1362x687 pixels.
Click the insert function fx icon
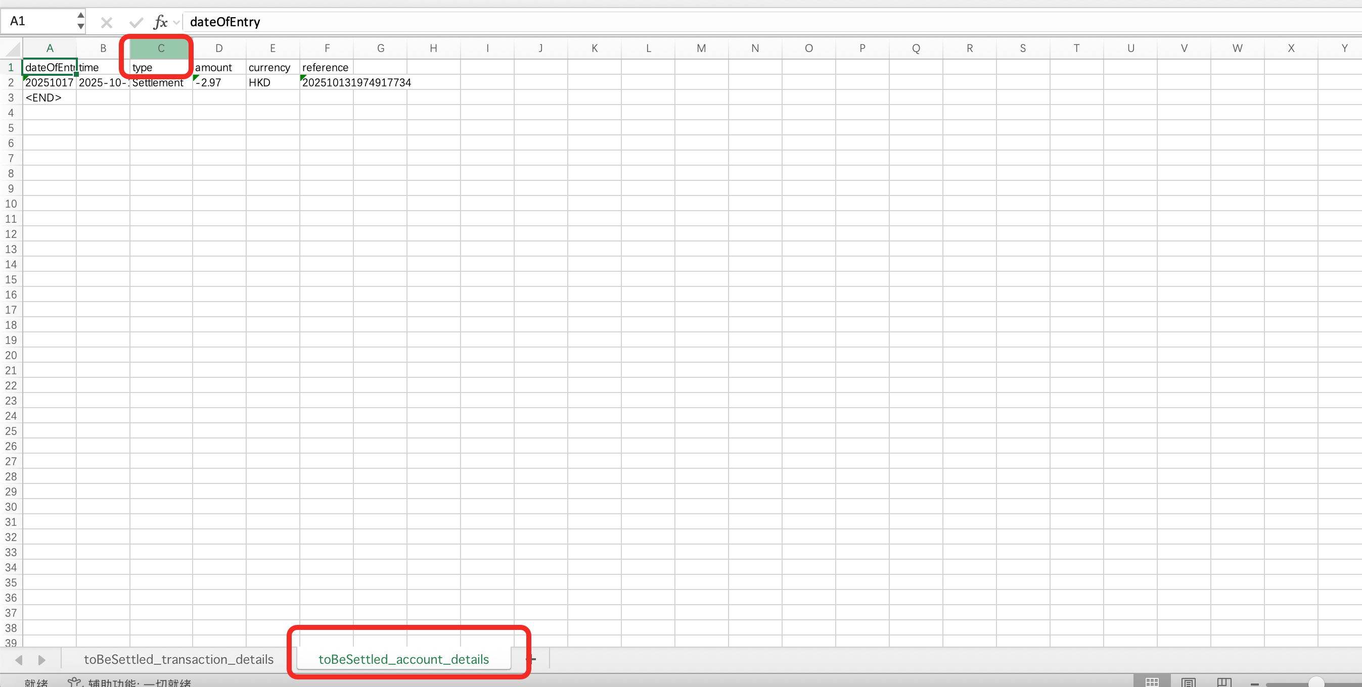tap(160, 22)
